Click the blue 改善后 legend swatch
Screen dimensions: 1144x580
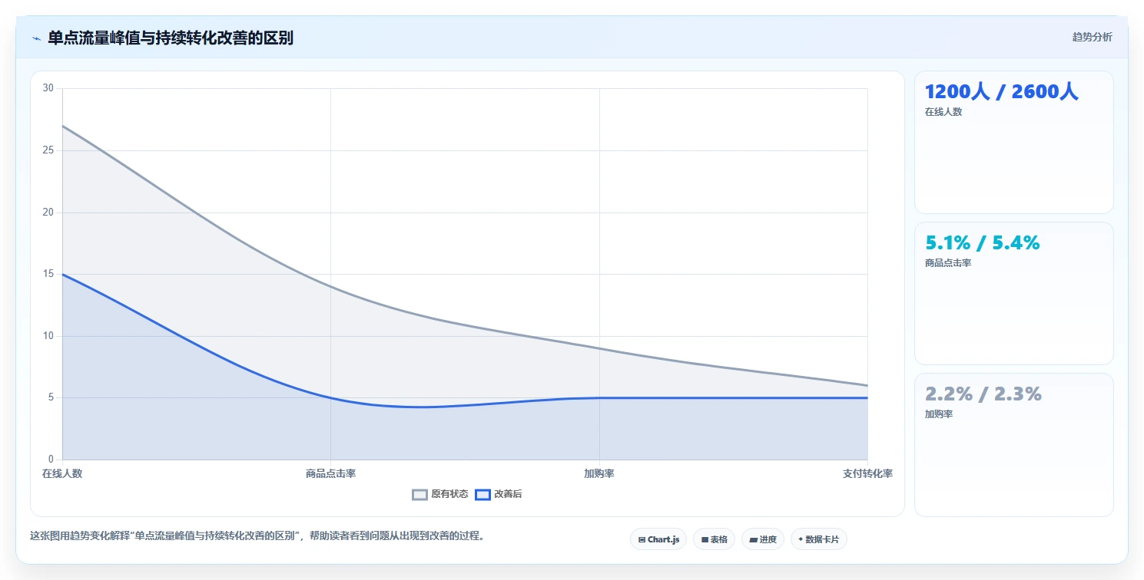482,494
